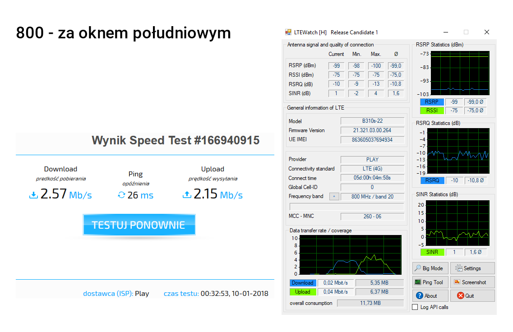
Task: Click the dostawca (ISP) label
Action: [x=108, y=293]
